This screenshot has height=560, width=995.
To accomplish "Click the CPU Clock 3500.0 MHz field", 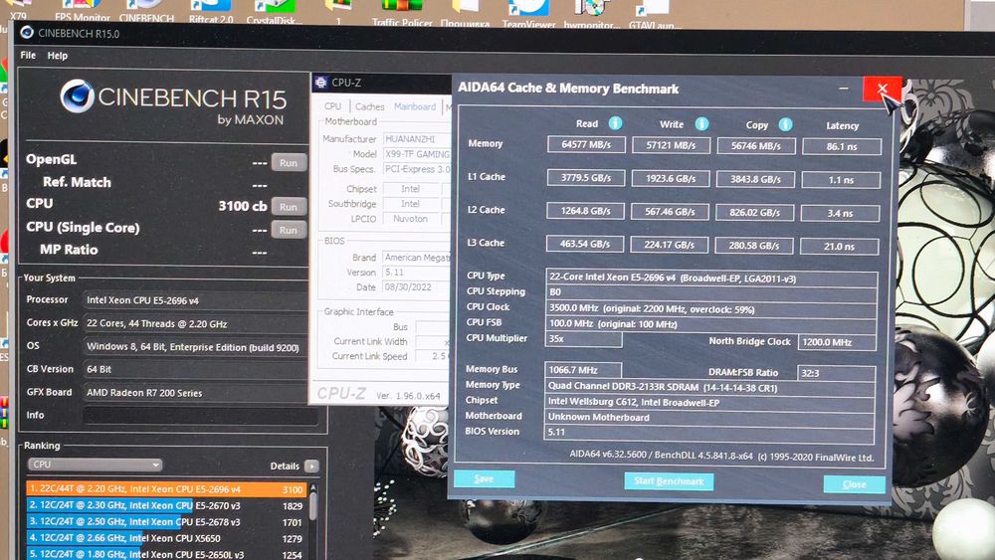I will click(x=710, y=309).
